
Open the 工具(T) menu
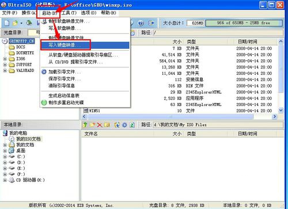click(69, 13)
